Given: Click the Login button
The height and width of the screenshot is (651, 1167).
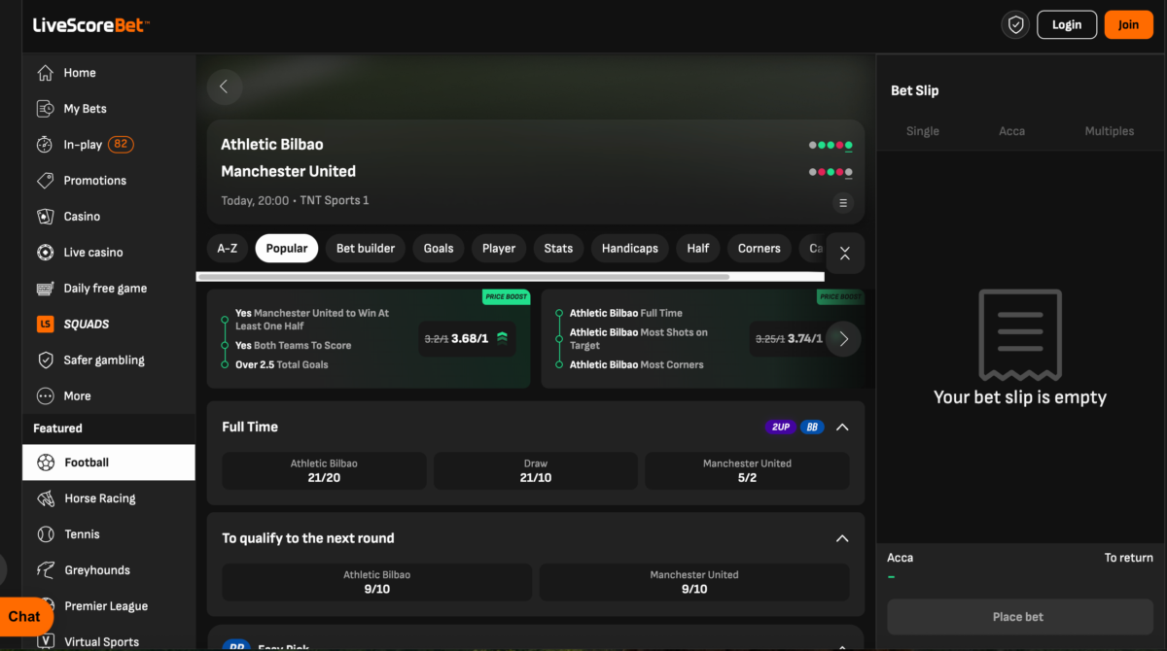Looking at the screenshot, I should [1067, 25].
